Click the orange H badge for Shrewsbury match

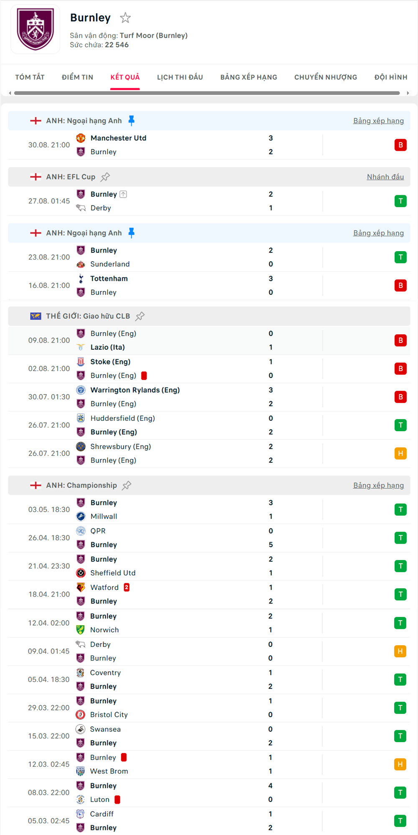click(400, 453)
